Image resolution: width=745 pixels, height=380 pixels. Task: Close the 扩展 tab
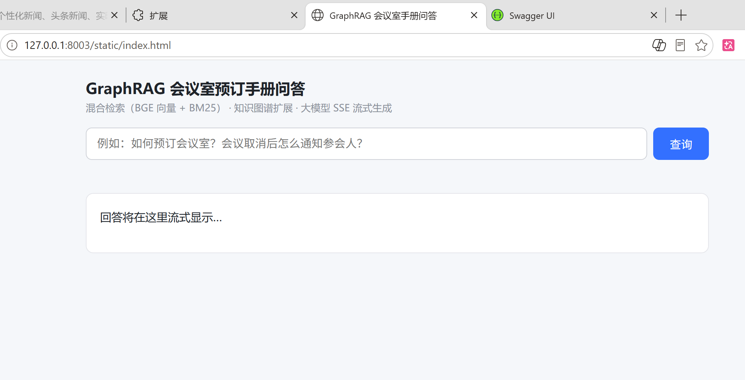(x=294, y=15)
